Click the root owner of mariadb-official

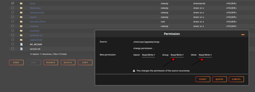tap(163, 21)
